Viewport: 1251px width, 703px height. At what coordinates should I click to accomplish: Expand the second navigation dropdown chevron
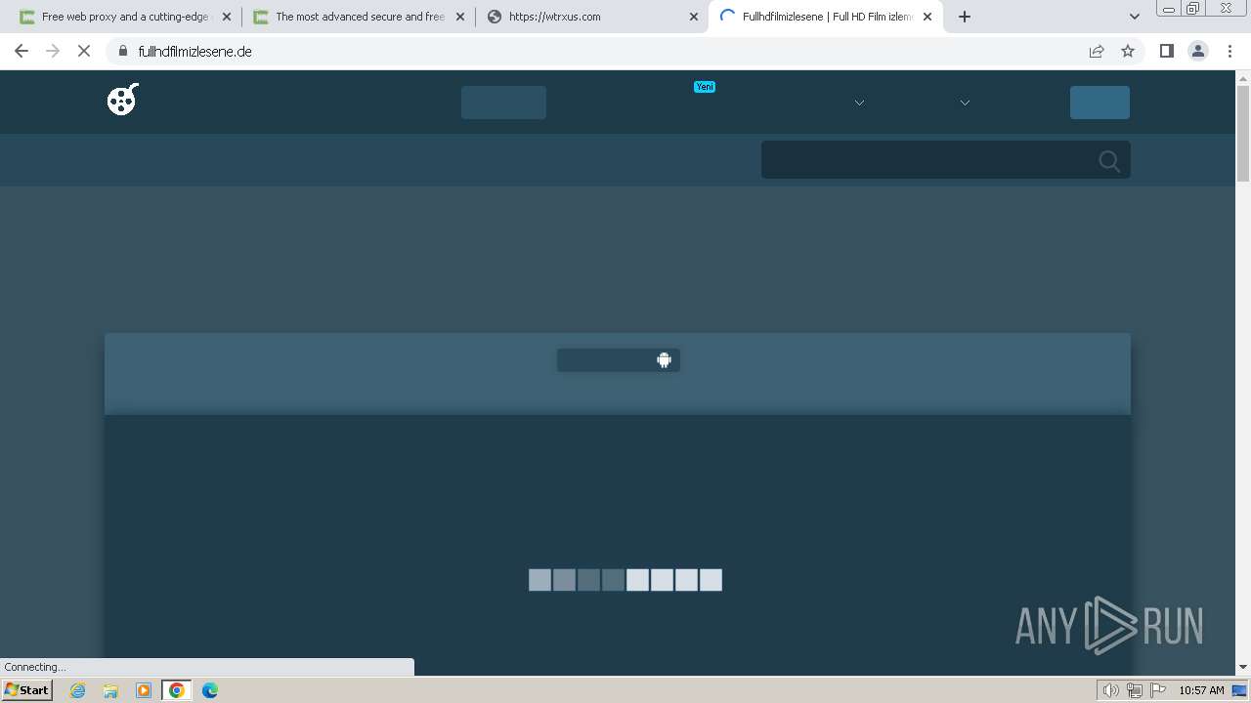point(965,103)
